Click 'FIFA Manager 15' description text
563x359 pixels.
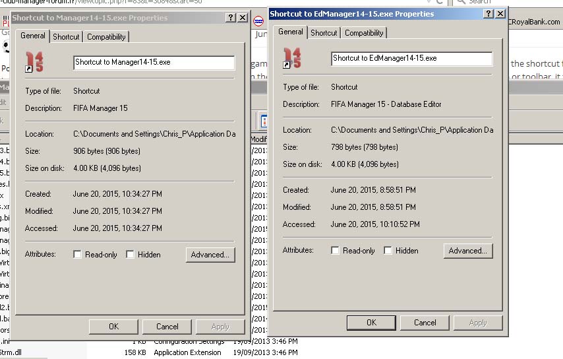100,108
